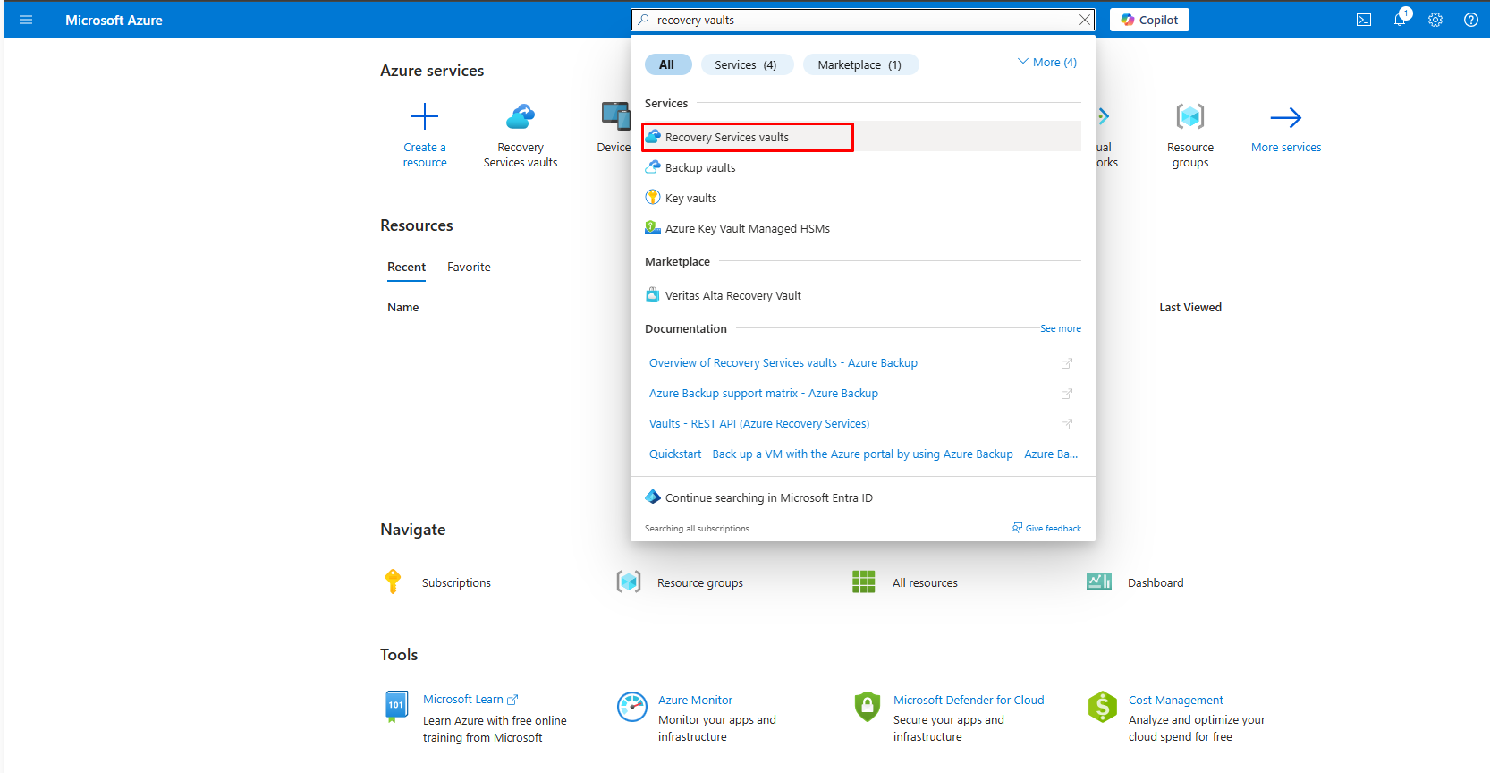Click the Key vaults icon in results
The height and width of the screenshot is (773, 1490).
click(x=653, y=197)
